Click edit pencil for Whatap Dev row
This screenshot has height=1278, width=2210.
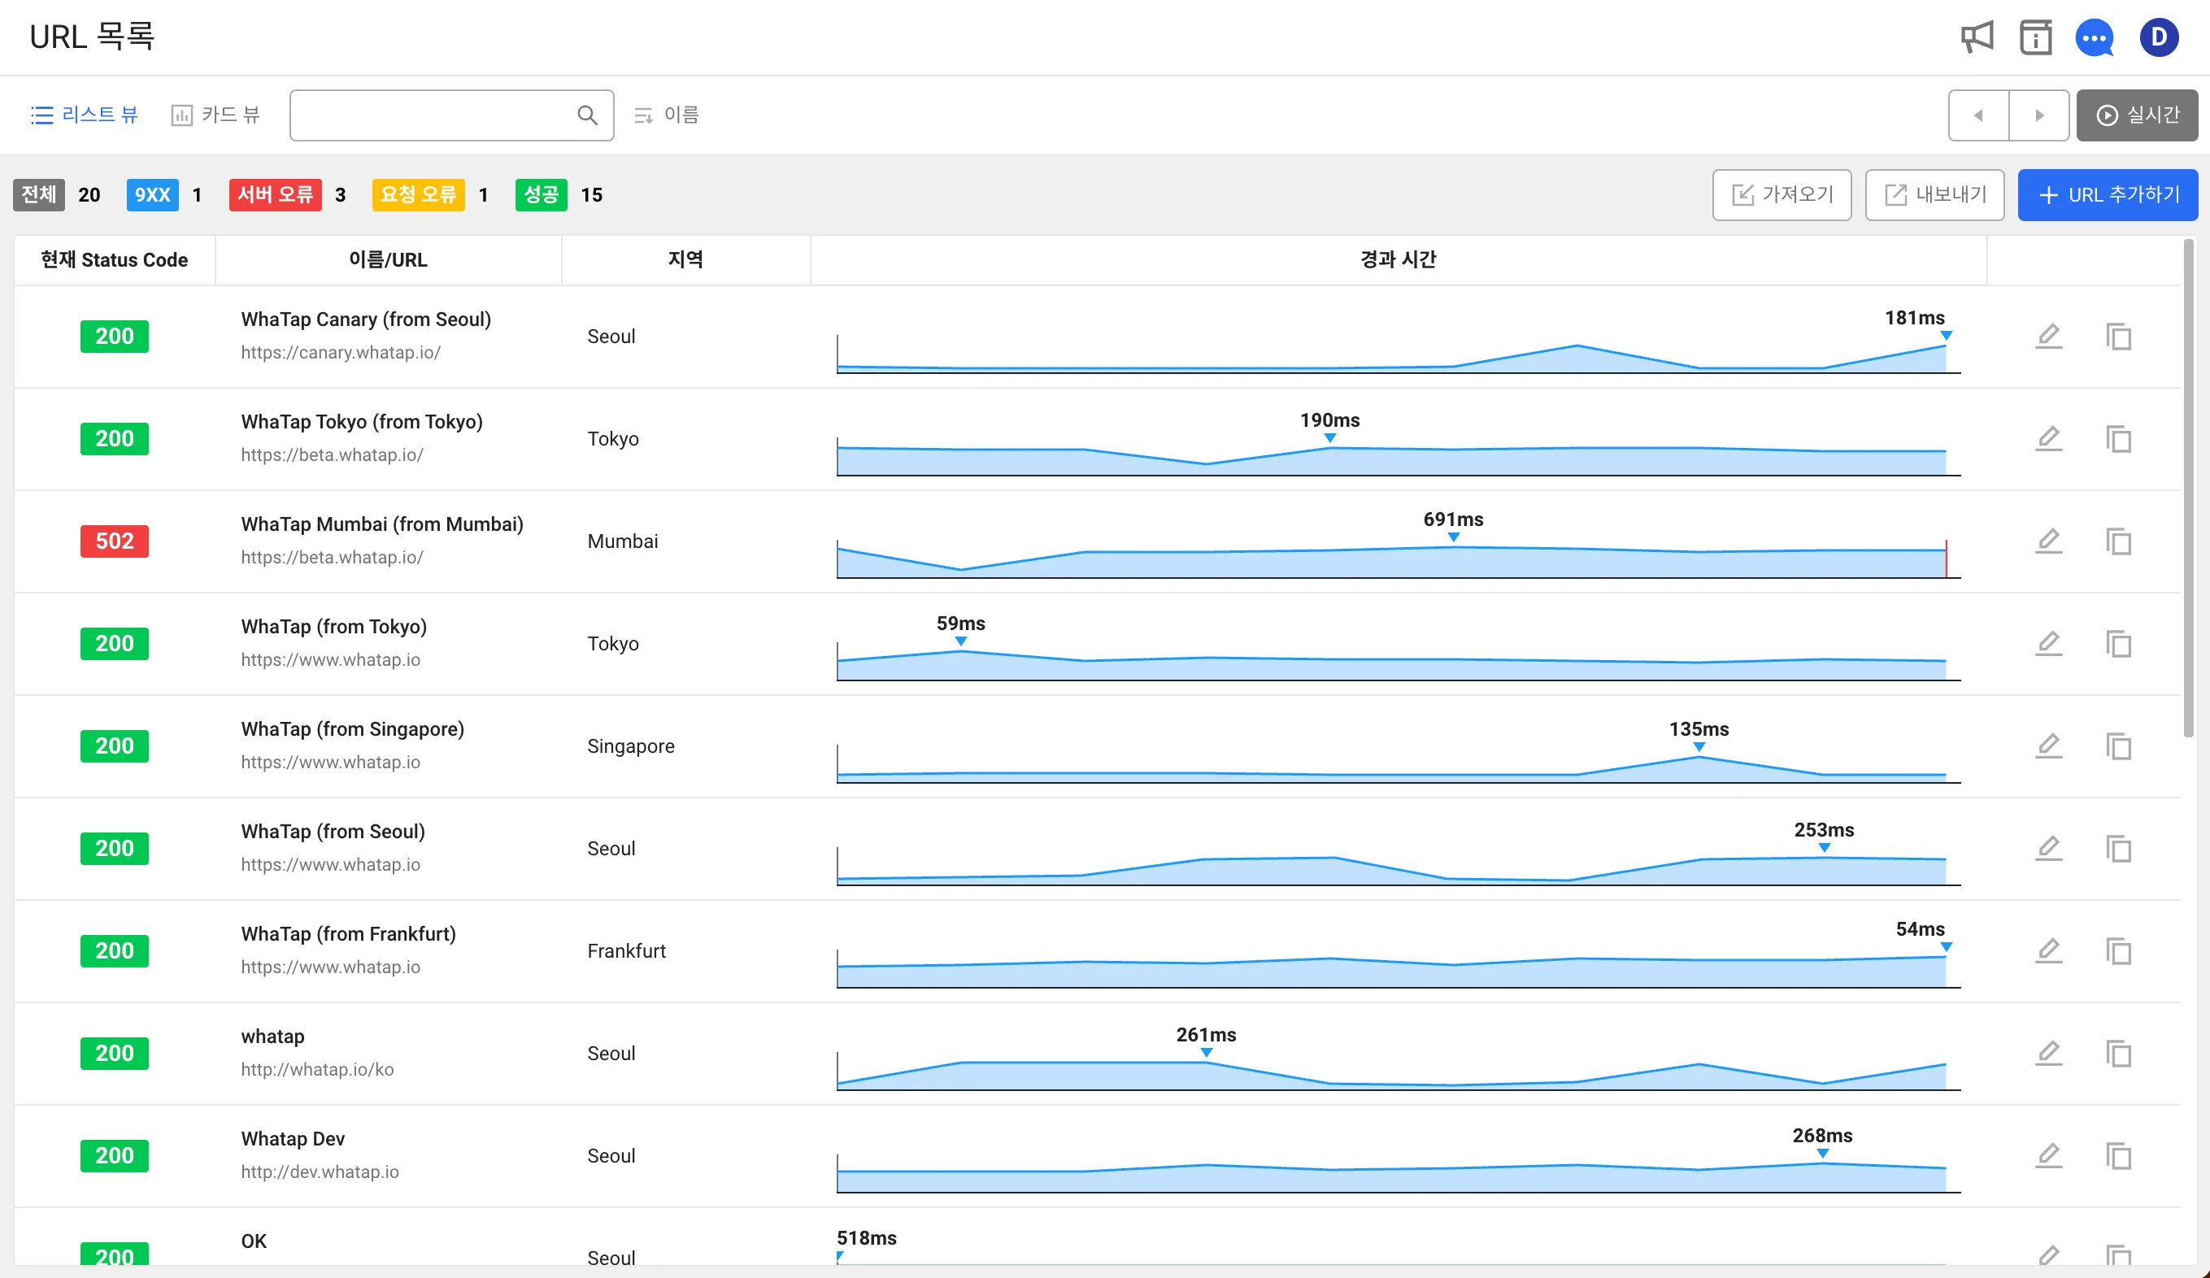pos(2049,1155)
